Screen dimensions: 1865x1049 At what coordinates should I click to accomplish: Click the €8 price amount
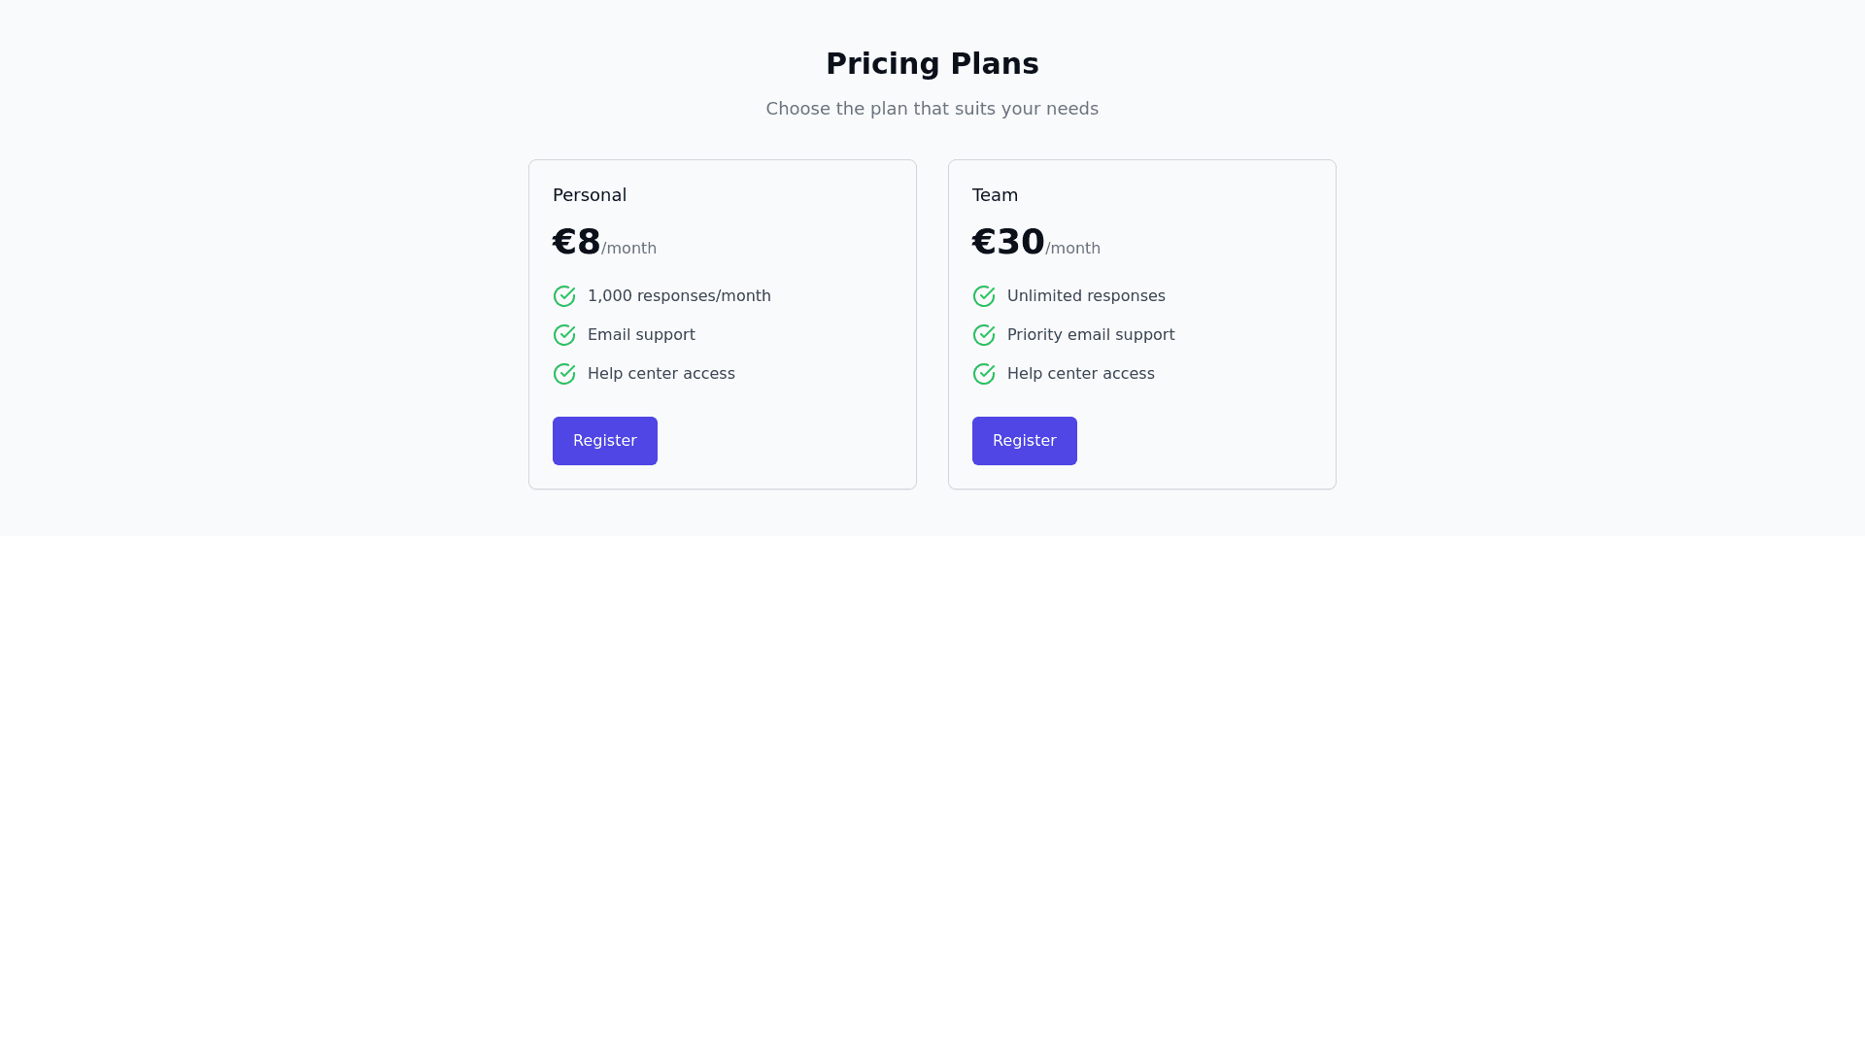(577, 242)
